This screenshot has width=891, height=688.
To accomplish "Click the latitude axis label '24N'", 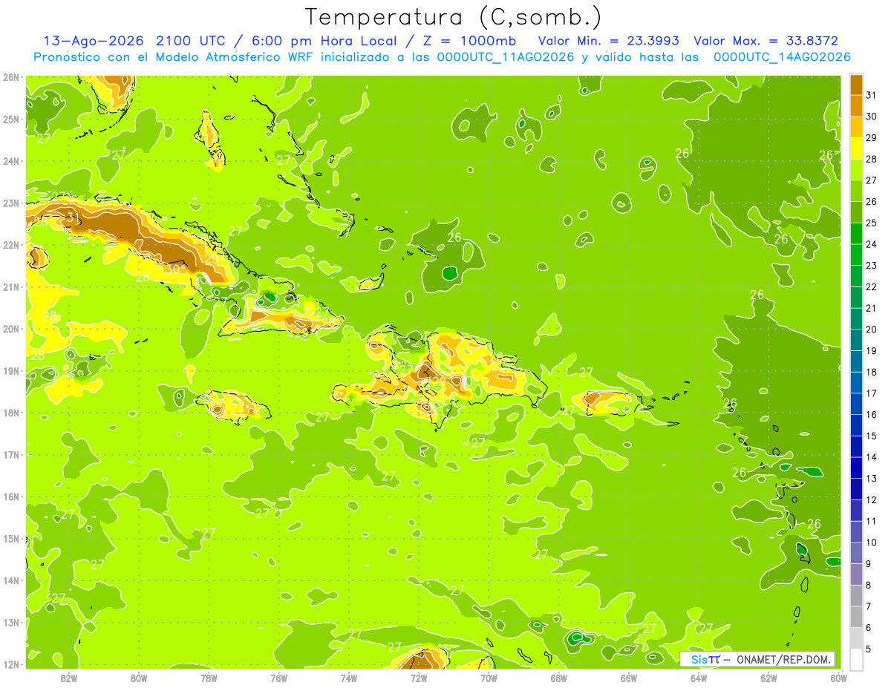I will (x=10, y=161).
